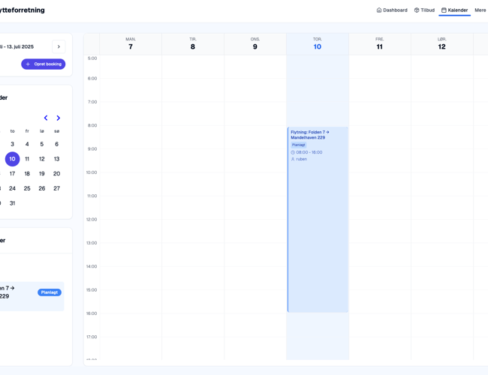Go to next week with arrow
The width and height of the screenshot is (488, 375).
59,46
